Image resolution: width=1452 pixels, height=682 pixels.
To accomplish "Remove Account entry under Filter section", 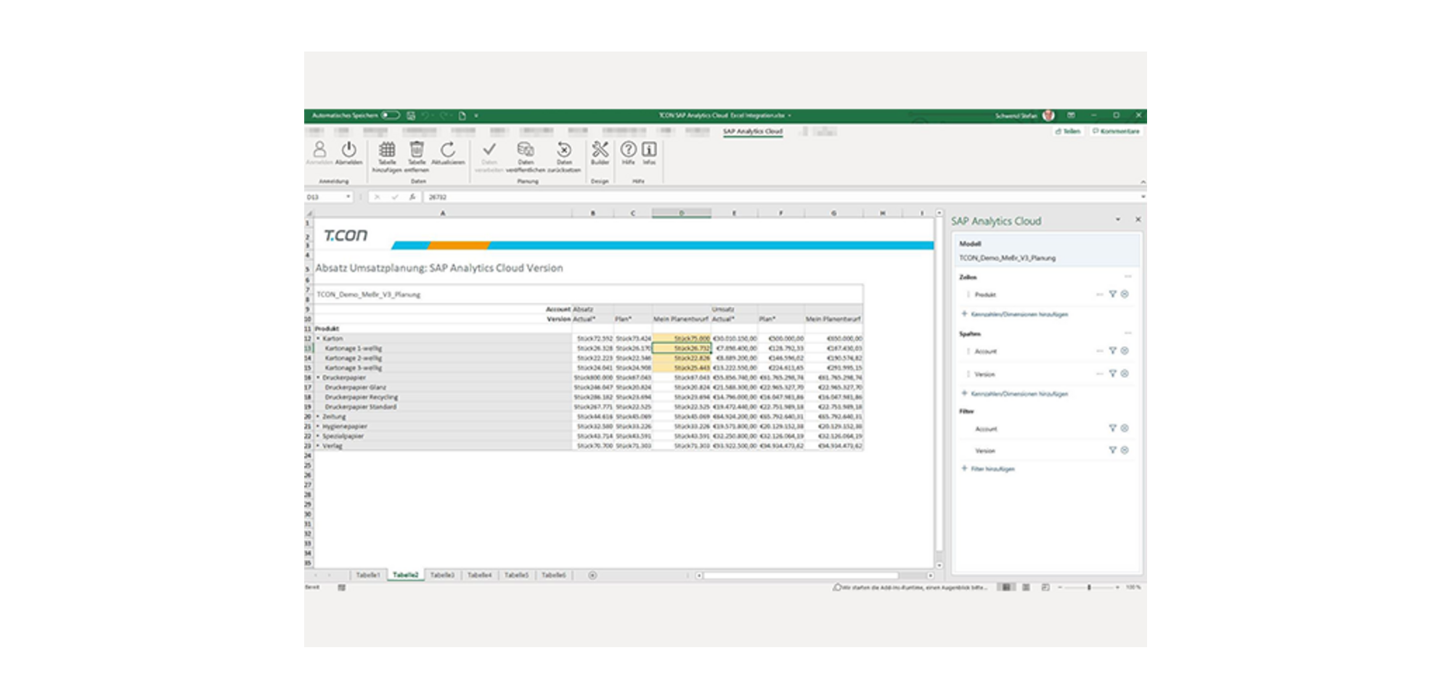I will click(x=1125, y=429).
